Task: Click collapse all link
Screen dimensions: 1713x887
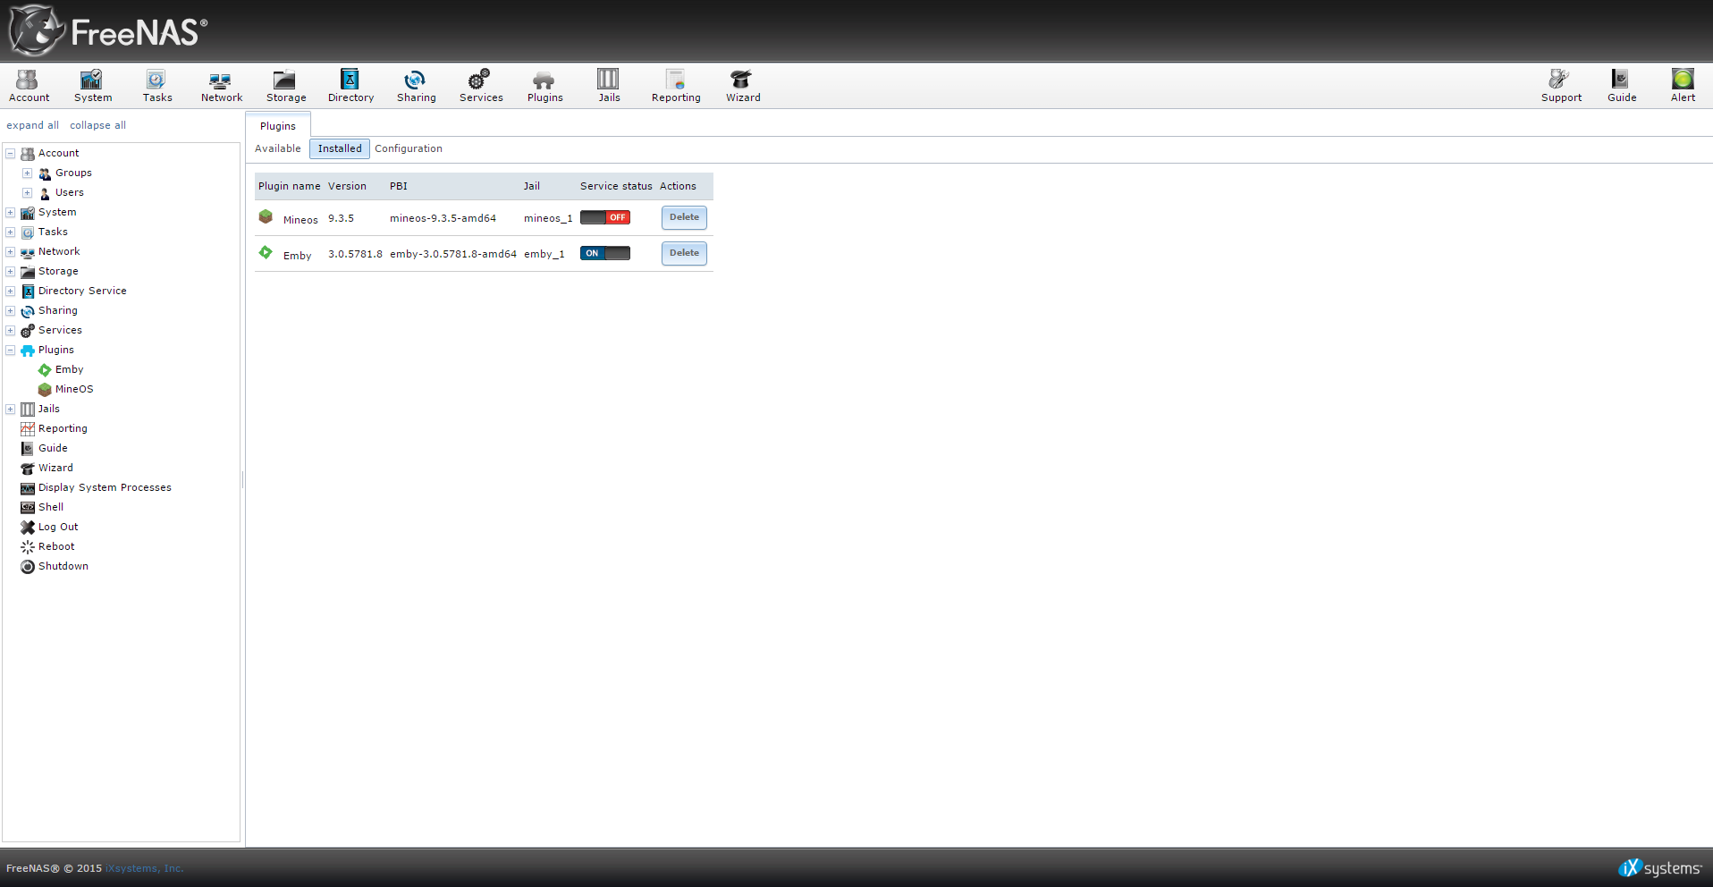Action: (x=98, y=125)
